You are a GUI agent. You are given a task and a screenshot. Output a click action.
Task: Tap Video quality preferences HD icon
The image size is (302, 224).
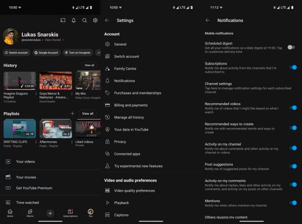coord(108,191)
